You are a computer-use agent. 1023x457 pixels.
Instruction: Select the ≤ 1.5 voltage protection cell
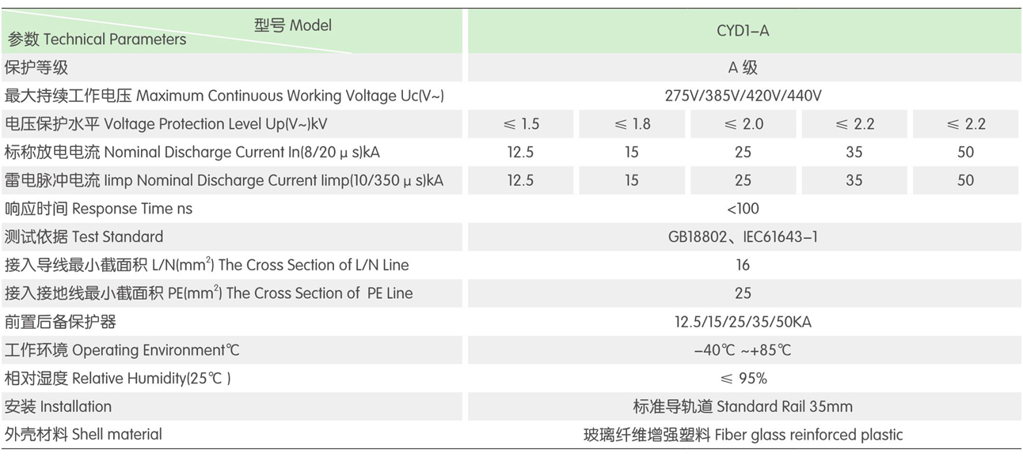tap(520, 124)
